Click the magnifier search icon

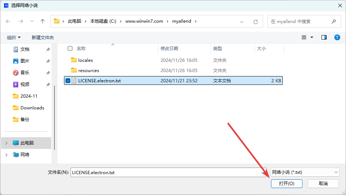[x=334, y=22]
